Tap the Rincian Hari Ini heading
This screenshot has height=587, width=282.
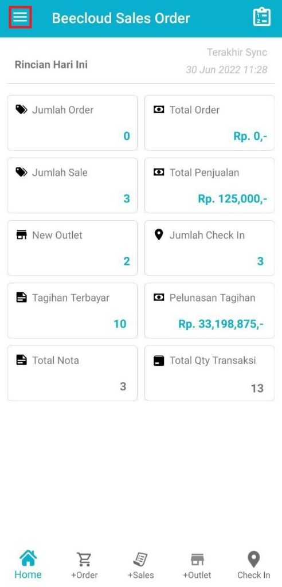51,64
